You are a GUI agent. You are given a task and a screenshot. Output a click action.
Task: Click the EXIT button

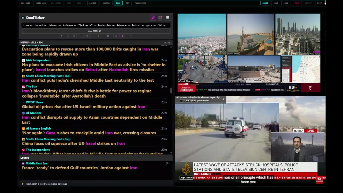tap(319, 3)
